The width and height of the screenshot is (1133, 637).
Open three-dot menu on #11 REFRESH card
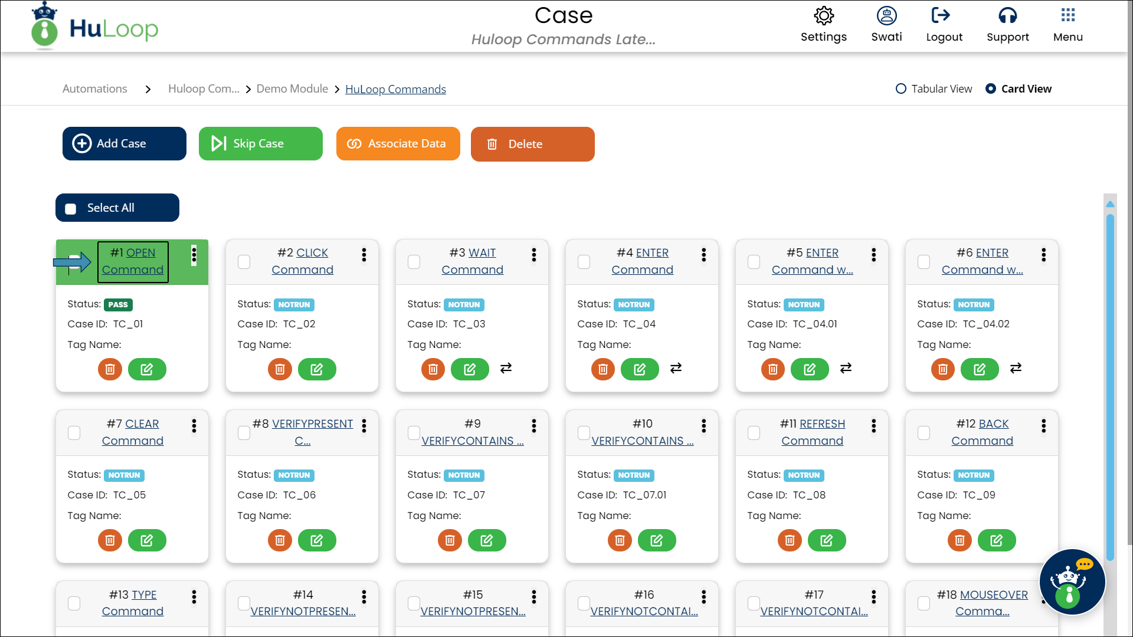click(x=873, y=426)
